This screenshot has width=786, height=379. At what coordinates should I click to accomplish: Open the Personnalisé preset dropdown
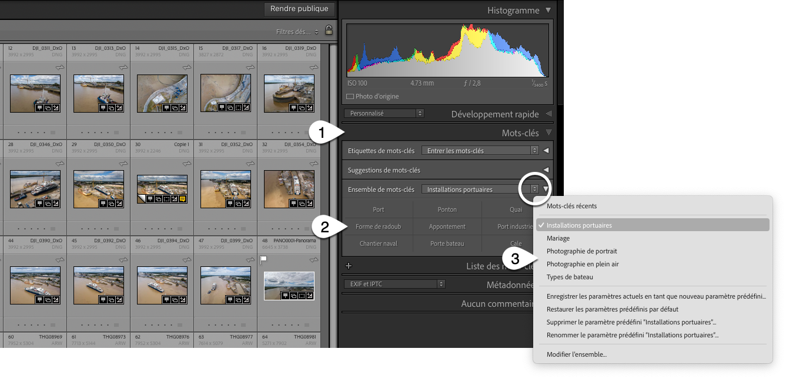384,113
